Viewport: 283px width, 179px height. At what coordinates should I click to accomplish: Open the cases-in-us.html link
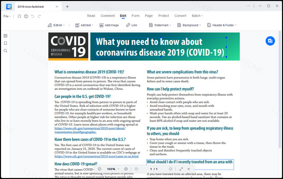point(96,156)
